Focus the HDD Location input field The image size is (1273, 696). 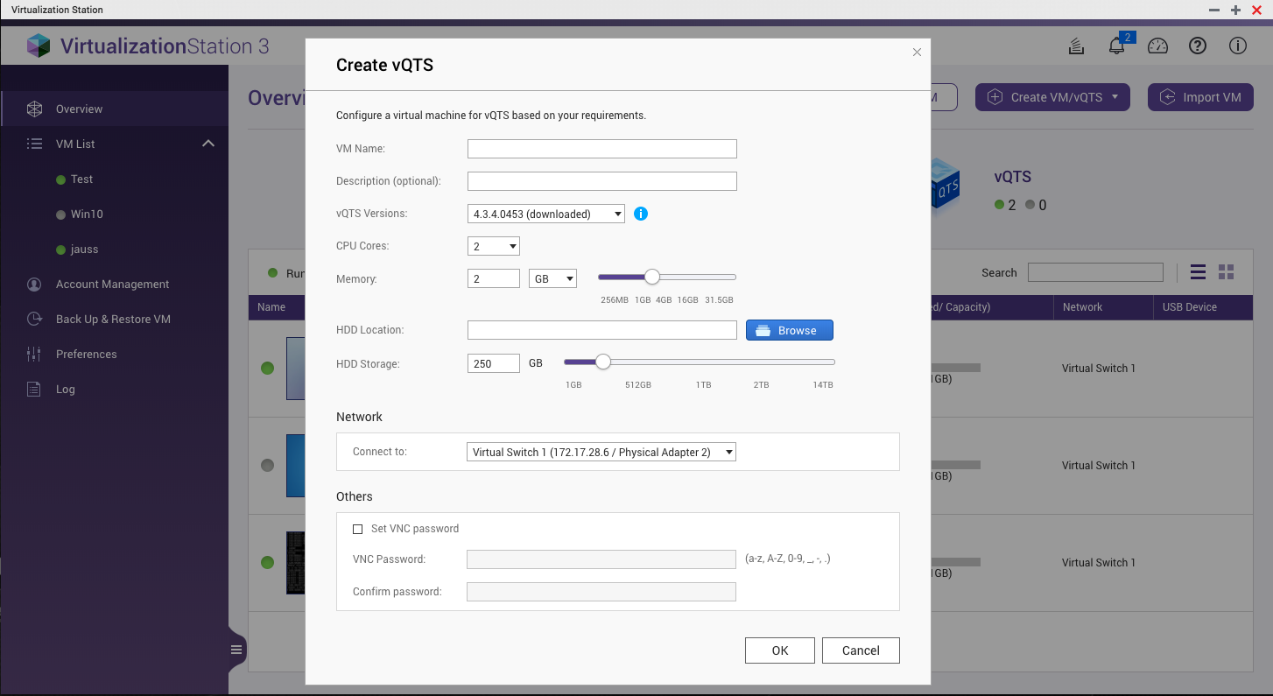click(x=602, y=330)
